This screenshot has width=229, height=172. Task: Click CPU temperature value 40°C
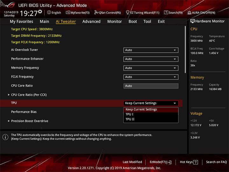pyautogui.click(x=212, y=41)
